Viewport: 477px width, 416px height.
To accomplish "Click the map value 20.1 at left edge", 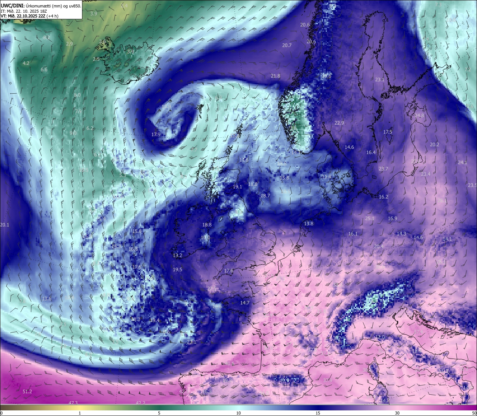I will pyautogui.click(x=4, y=225).
